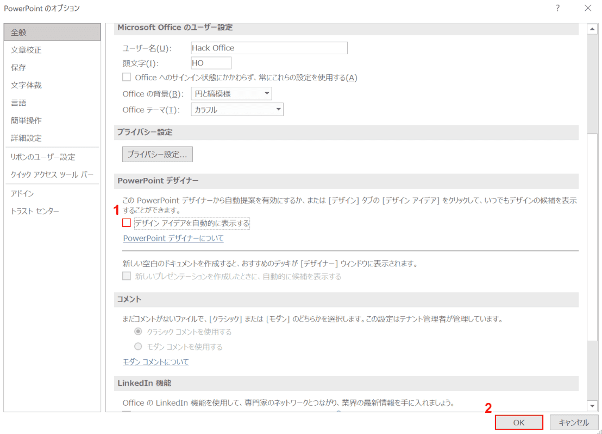Viewport: 602px width, 434px height.
Task: Click the OK button
Action: click(519, 423)
